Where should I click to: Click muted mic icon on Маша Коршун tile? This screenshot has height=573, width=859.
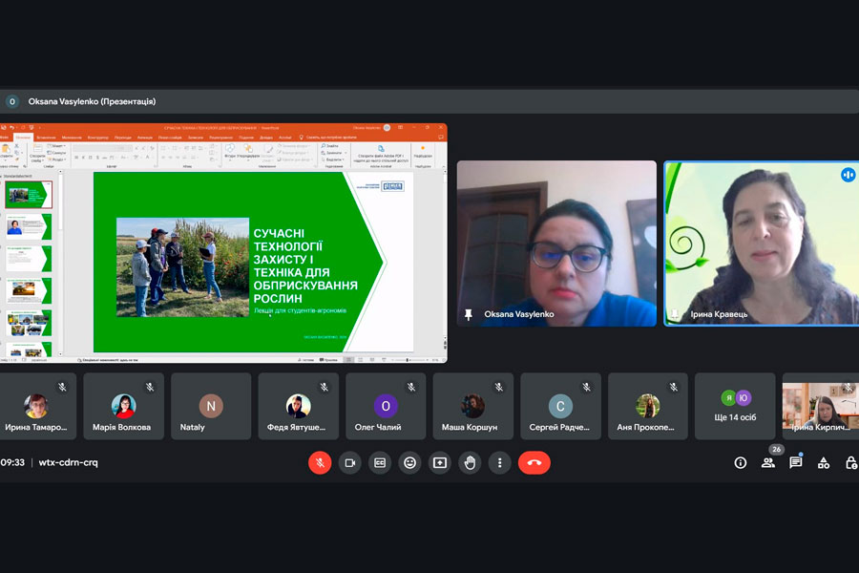point(499,387)
